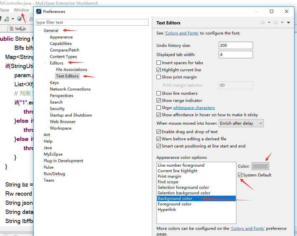This screenshot has height=236, width=297.
Task: Uncheck Highlight current line
Action: pyautogui.click(x=158, y=70)
